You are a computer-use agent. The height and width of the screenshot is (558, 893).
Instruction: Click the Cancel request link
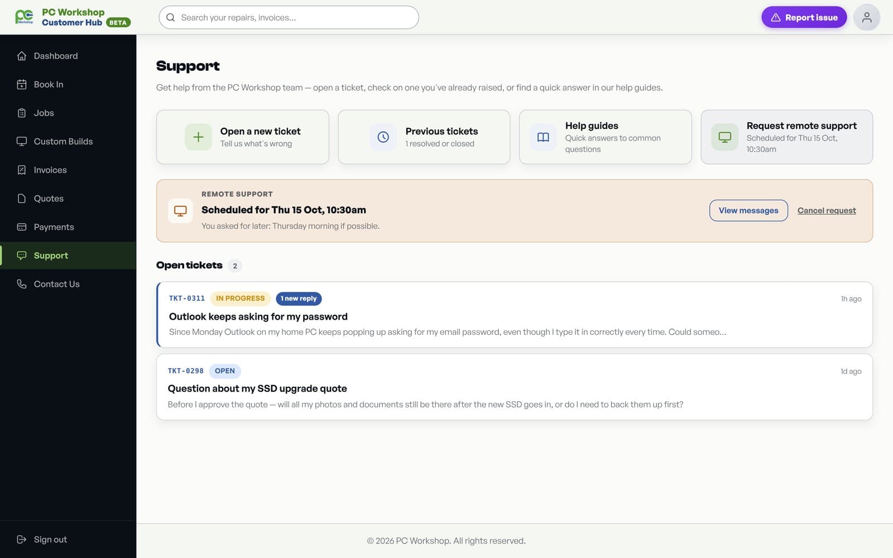(x=826, y=210)
